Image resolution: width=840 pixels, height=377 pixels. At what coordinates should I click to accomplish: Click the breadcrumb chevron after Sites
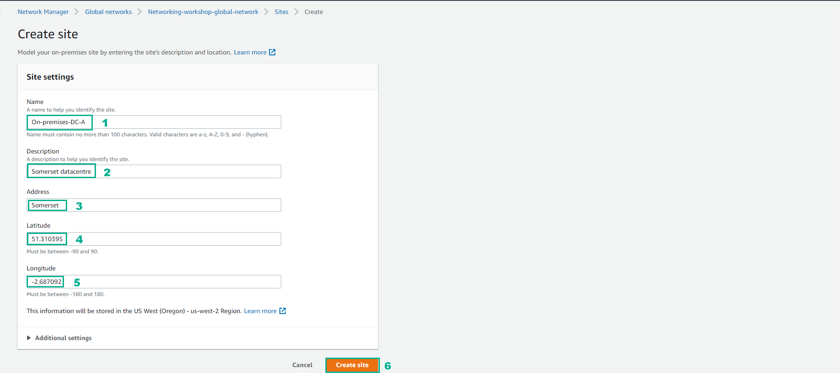pyautogui.click(x=297, y=12)
